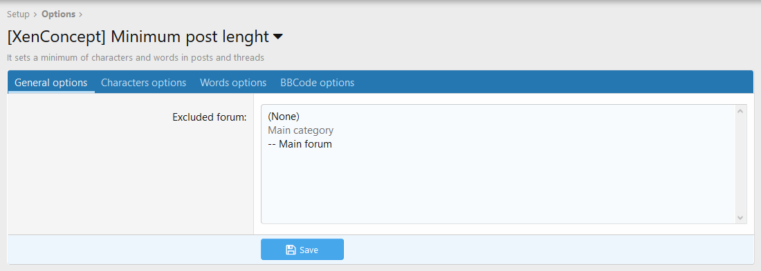
Task: Click the chevron after Options breadcrumb
Action: [x=80, y=14]
